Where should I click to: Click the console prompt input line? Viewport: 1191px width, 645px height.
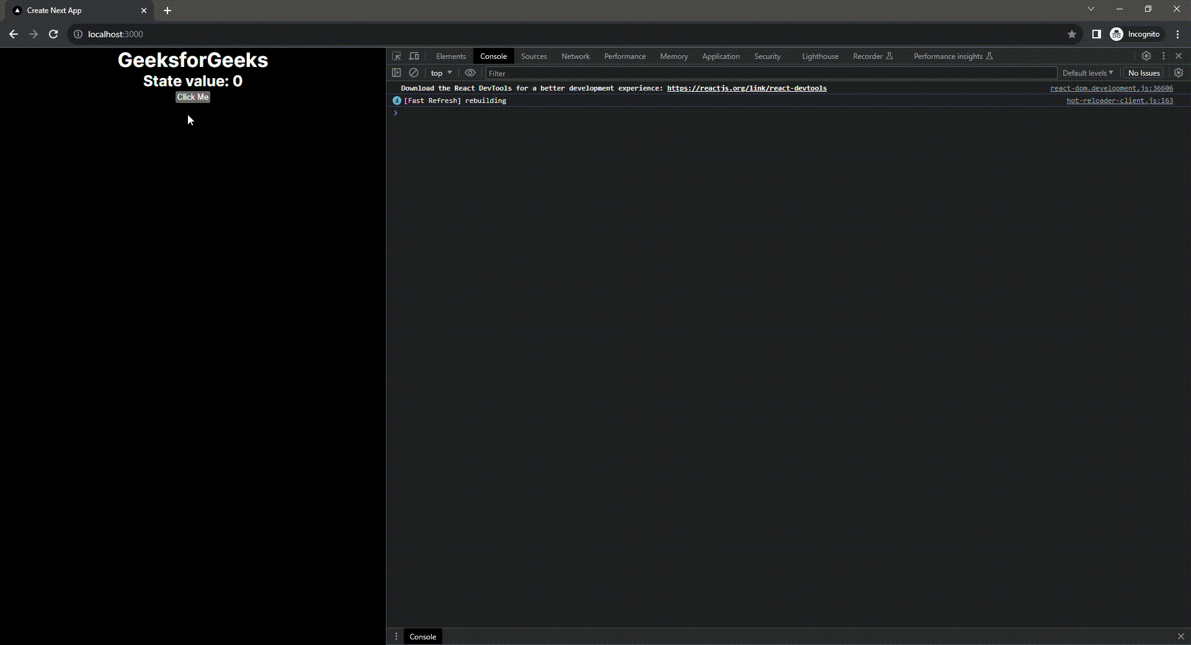(788, 113)
